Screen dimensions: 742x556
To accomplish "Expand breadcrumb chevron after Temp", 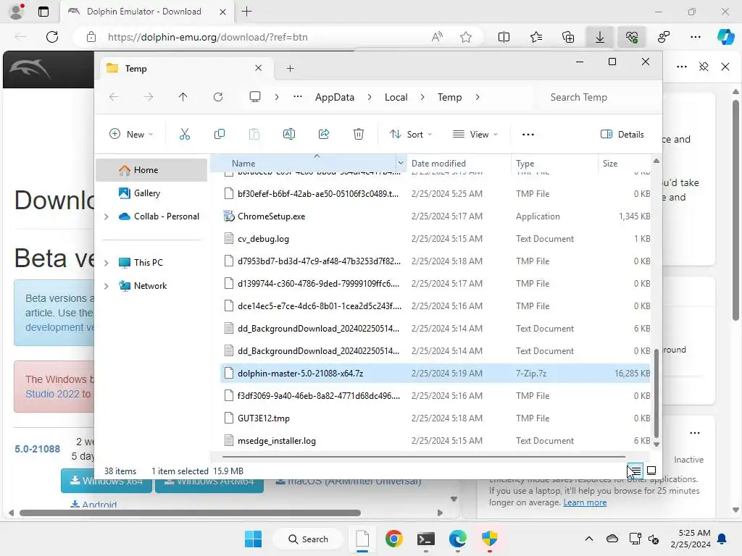I will tap(478, 97).
